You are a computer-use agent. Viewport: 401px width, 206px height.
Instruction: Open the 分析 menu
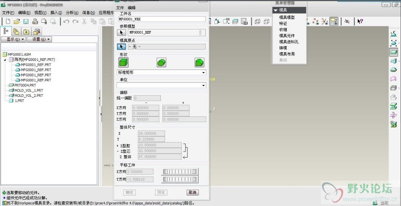[72, 12]
